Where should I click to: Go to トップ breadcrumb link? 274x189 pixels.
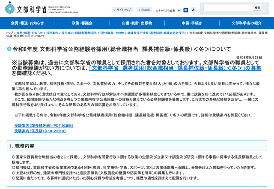9,33
